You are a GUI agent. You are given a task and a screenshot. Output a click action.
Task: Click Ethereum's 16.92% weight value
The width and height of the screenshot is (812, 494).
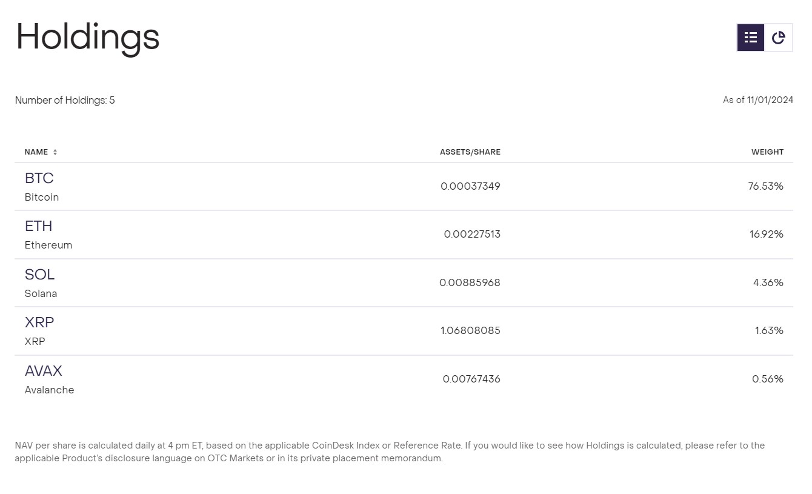coord(766,234)
